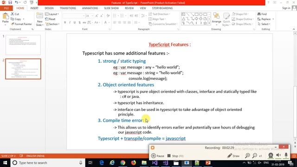This screenshot has width=297, height=167.
Task: Switch to the ANIMATIONS tab
Action: tap(90, 8)
